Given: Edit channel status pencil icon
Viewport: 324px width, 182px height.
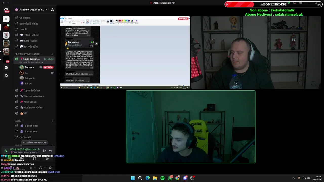Looking at the screenshot, I should tap(42, 62).
